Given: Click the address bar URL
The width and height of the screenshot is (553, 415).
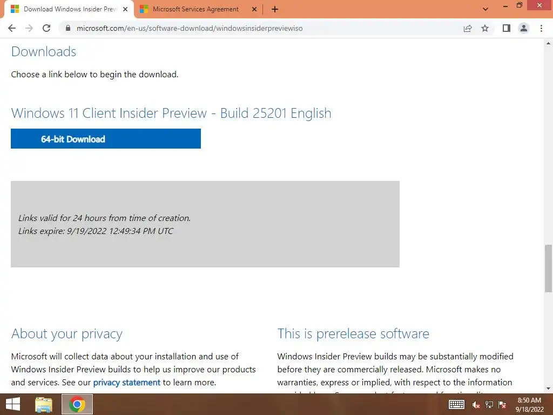Looking at the screenshot, I should (190, 28).
